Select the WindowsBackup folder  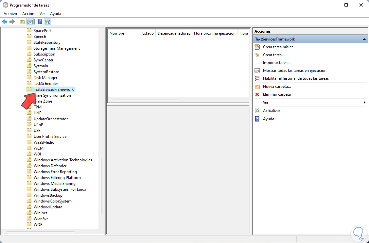(x=48, y=195)
